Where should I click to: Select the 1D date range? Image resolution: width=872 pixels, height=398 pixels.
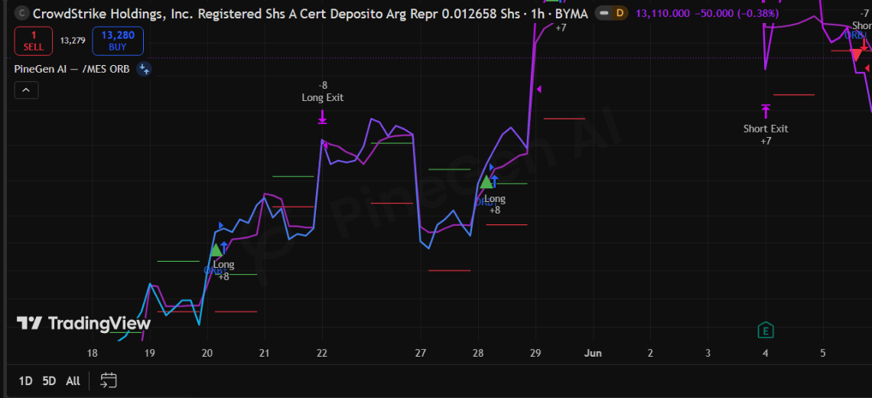pos(25,381)
